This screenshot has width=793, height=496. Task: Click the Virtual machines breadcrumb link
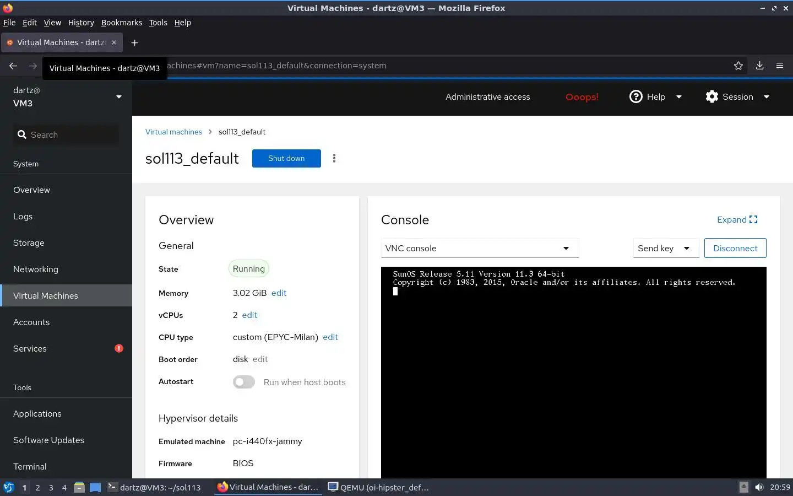(x=173, y=132)
